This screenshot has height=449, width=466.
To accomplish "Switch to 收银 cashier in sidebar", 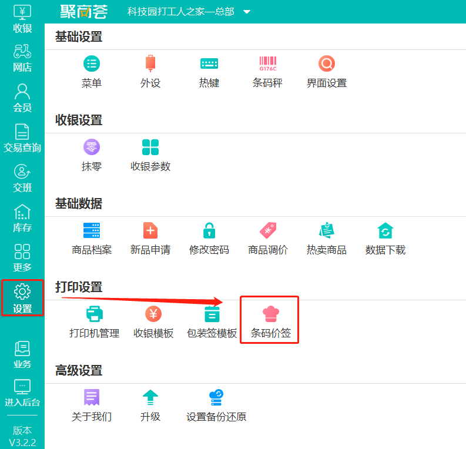I will pyautogui.click(x=22, y=19).
